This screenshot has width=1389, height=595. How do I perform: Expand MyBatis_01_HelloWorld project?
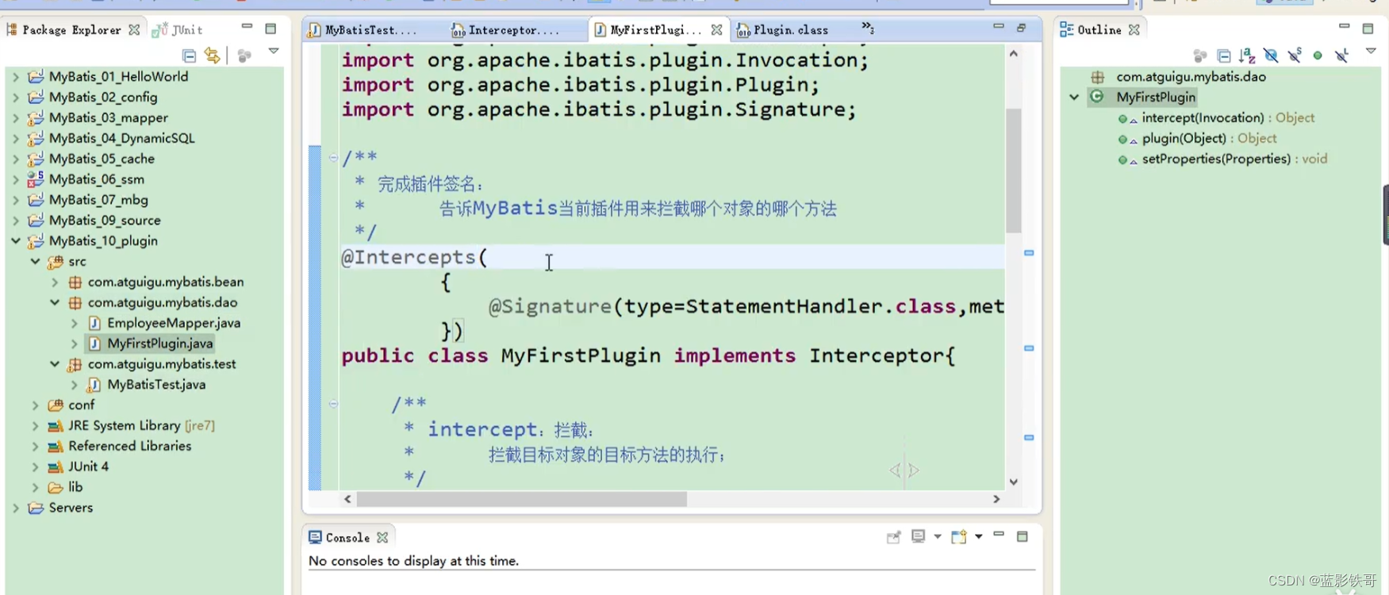pos(16,76)
